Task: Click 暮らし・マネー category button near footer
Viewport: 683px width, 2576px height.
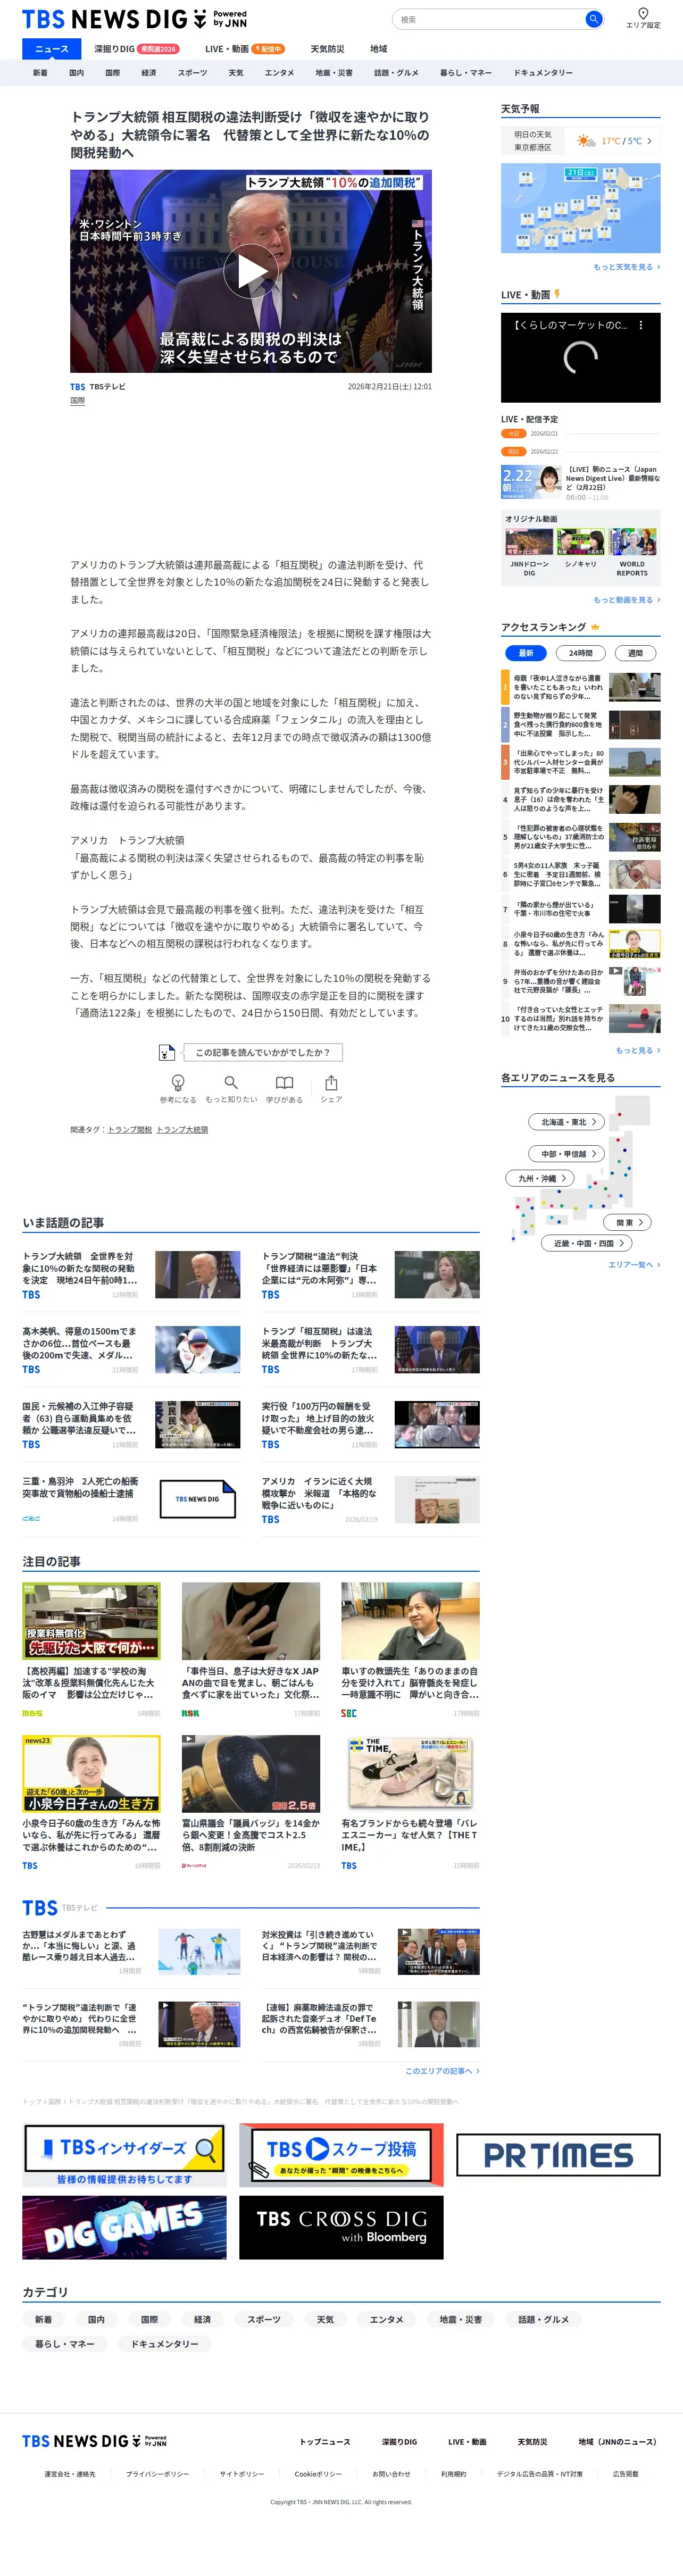Action: point(64,2343)
